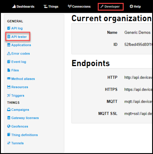Open the Dashboards menu
This screenshot has width=153, height=154.
pos(23,7)
